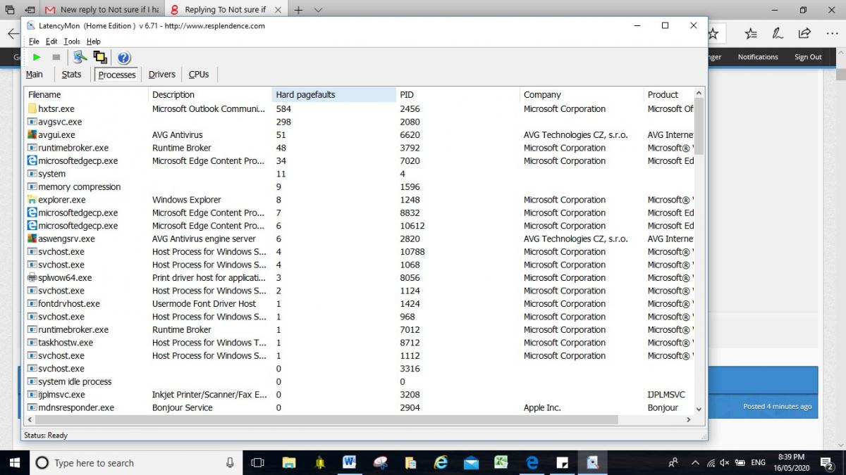The width and height of the screenshot is (846, 475).
Task: Open the Tools menu
Action: coord(72,42)
